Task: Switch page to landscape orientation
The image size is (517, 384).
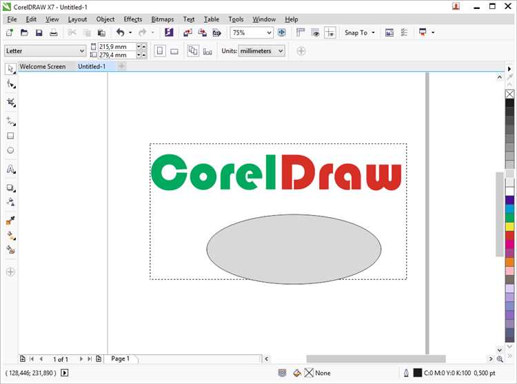Action: point(174,51)
